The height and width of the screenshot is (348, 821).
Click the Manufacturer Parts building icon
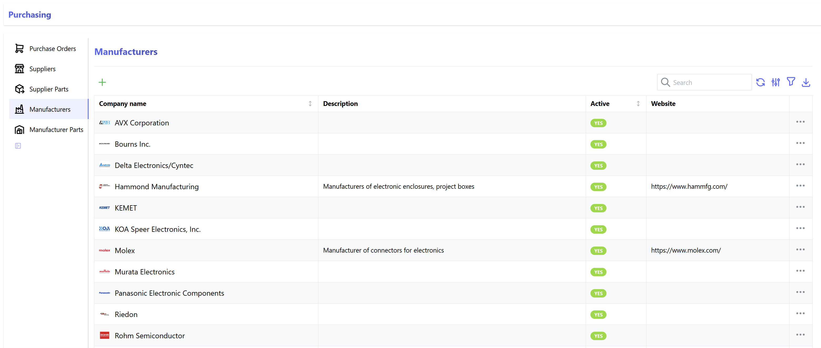click(x=19, y=129)
